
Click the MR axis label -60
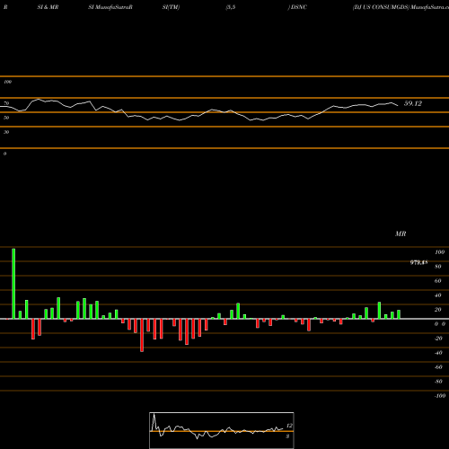tap(438, 367)
